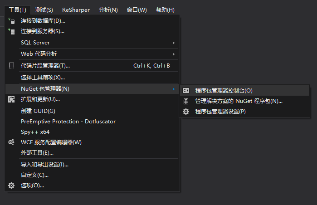Expand the Web 代码分析 submenu arrow

tap(173, 54)
